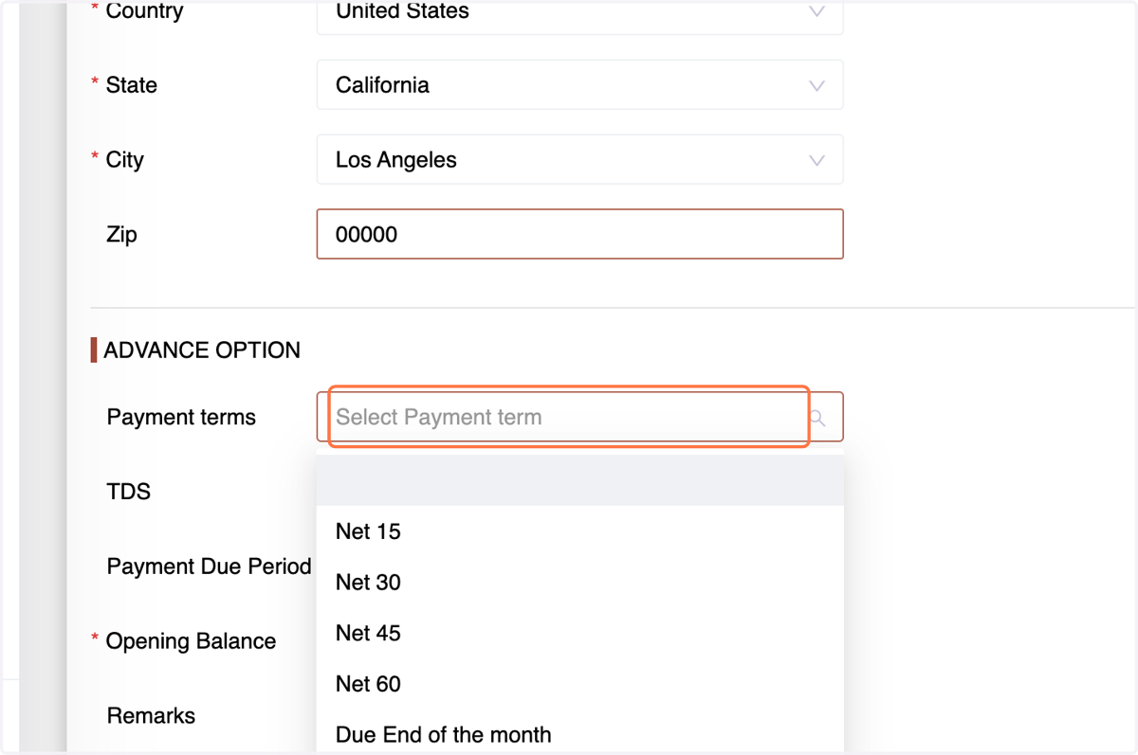Select the Net 60 payment term
1138x755 pixels.
[579, 684]
